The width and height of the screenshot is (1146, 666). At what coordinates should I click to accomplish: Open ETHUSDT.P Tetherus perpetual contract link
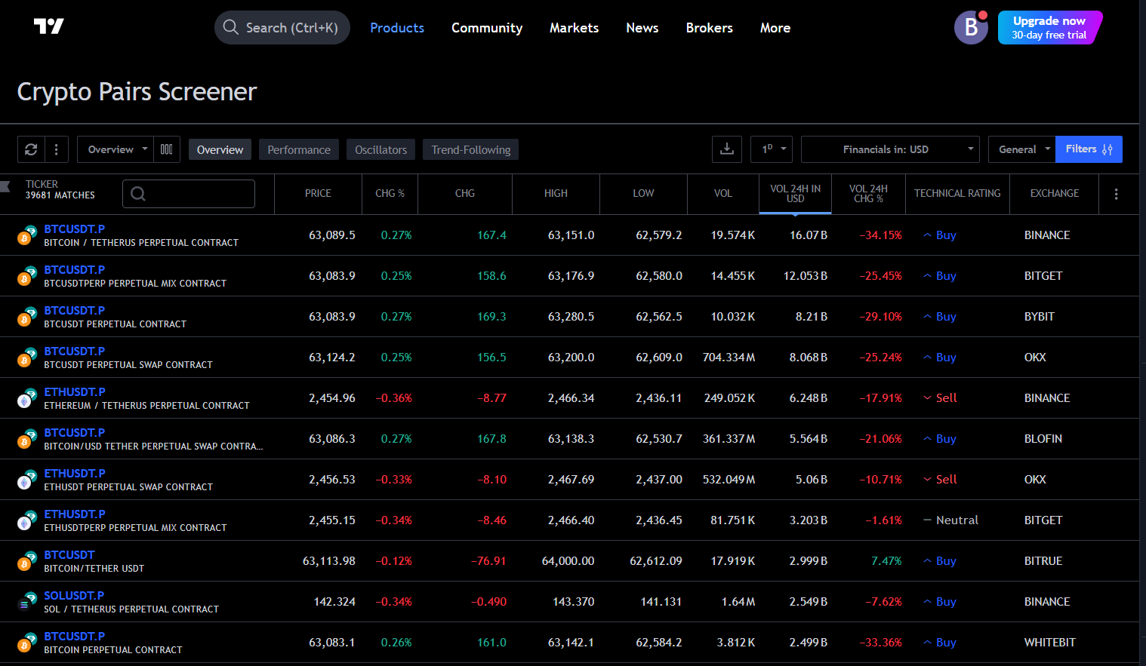tap(74, 392)
